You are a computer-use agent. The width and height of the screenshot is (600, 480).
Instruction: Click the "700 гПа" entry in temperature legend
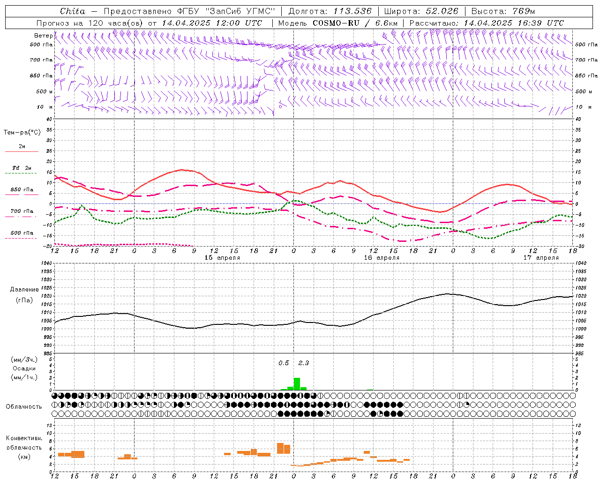coord(22,211)
